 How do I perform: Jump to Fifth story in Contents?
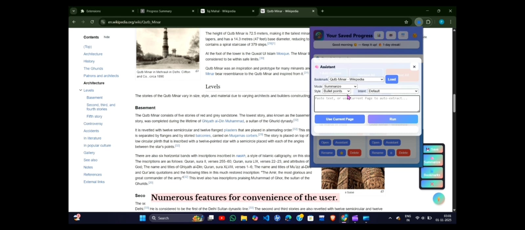point(94,116)
